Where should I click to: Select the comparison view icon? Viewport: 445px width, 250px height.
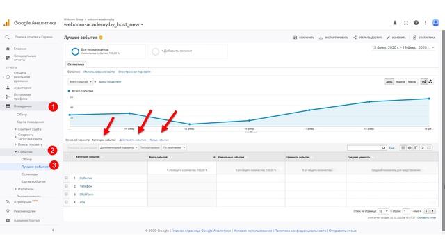pos(423,148)
